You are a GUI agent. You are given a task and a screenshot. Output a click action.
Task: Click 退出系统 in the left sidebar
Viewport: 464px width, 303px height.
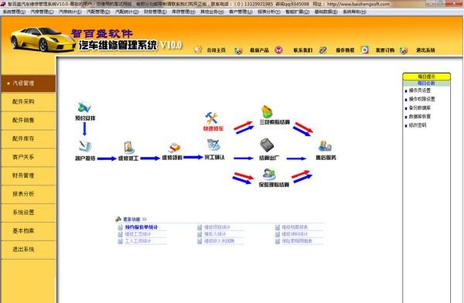[29, 250]
